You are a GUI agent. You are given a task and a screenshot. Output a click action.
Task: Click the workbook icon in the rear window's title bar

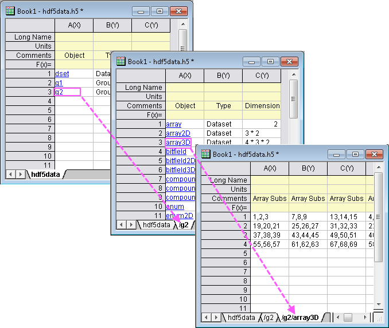tap(10, 10)
